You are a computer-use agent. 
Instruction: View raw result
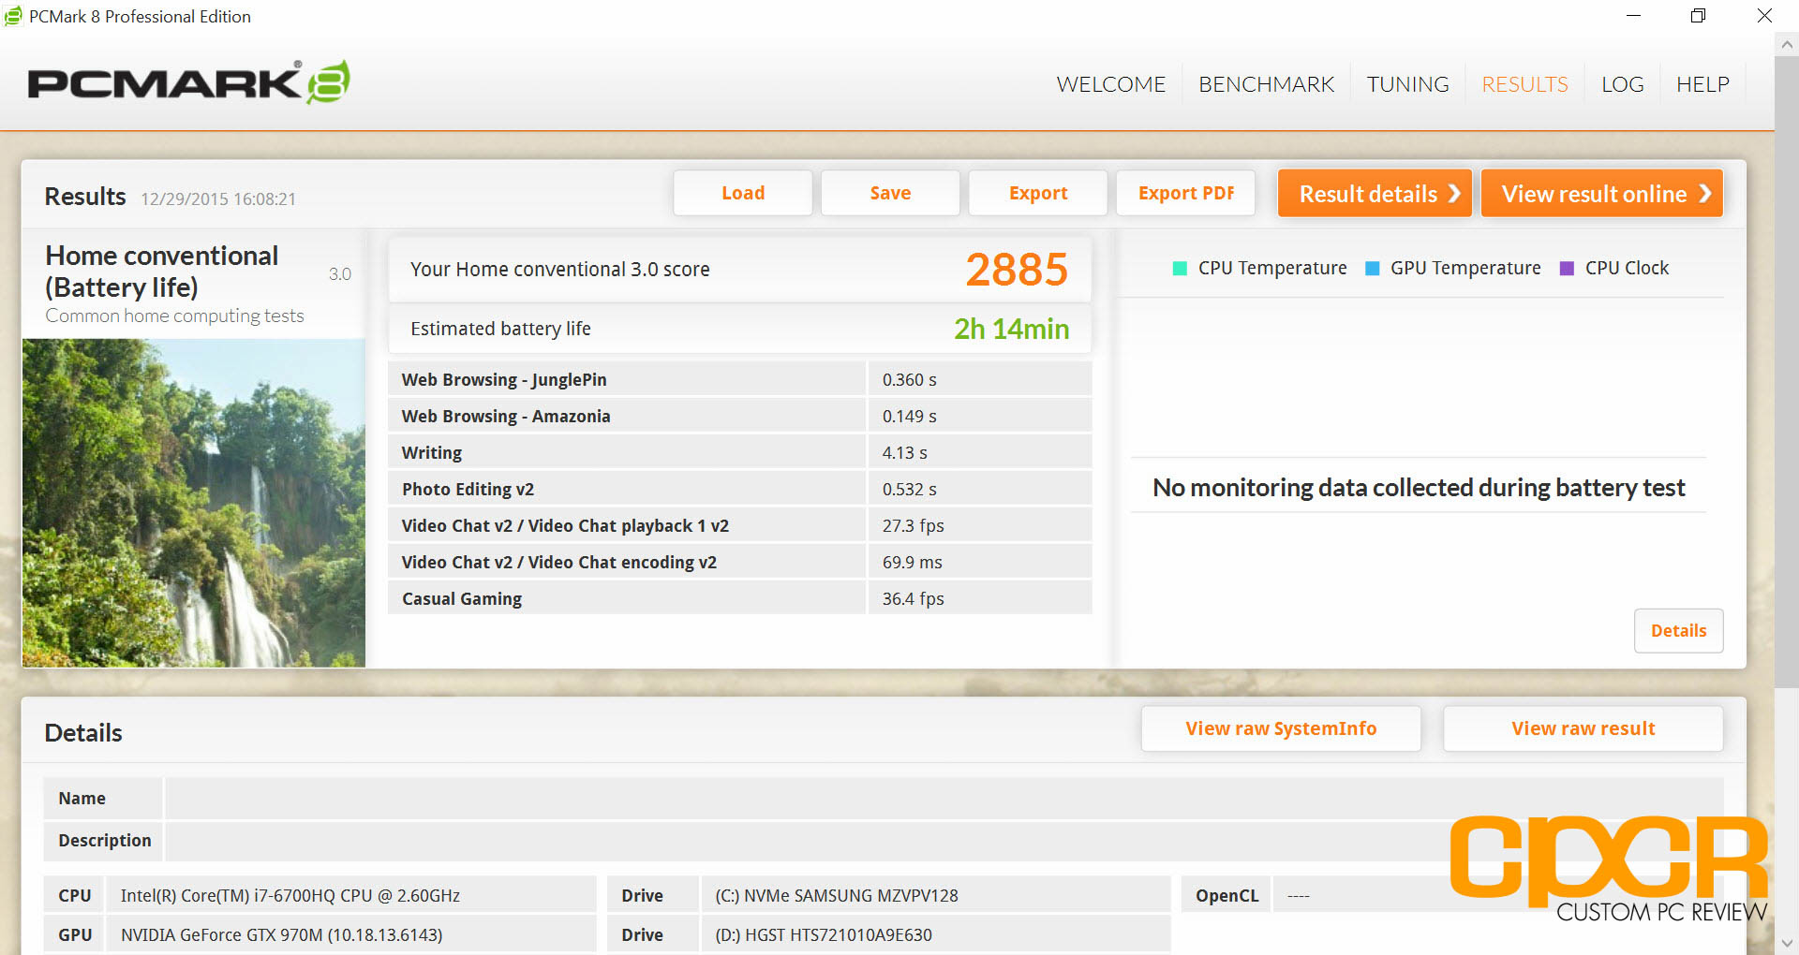pos(1583,728)
